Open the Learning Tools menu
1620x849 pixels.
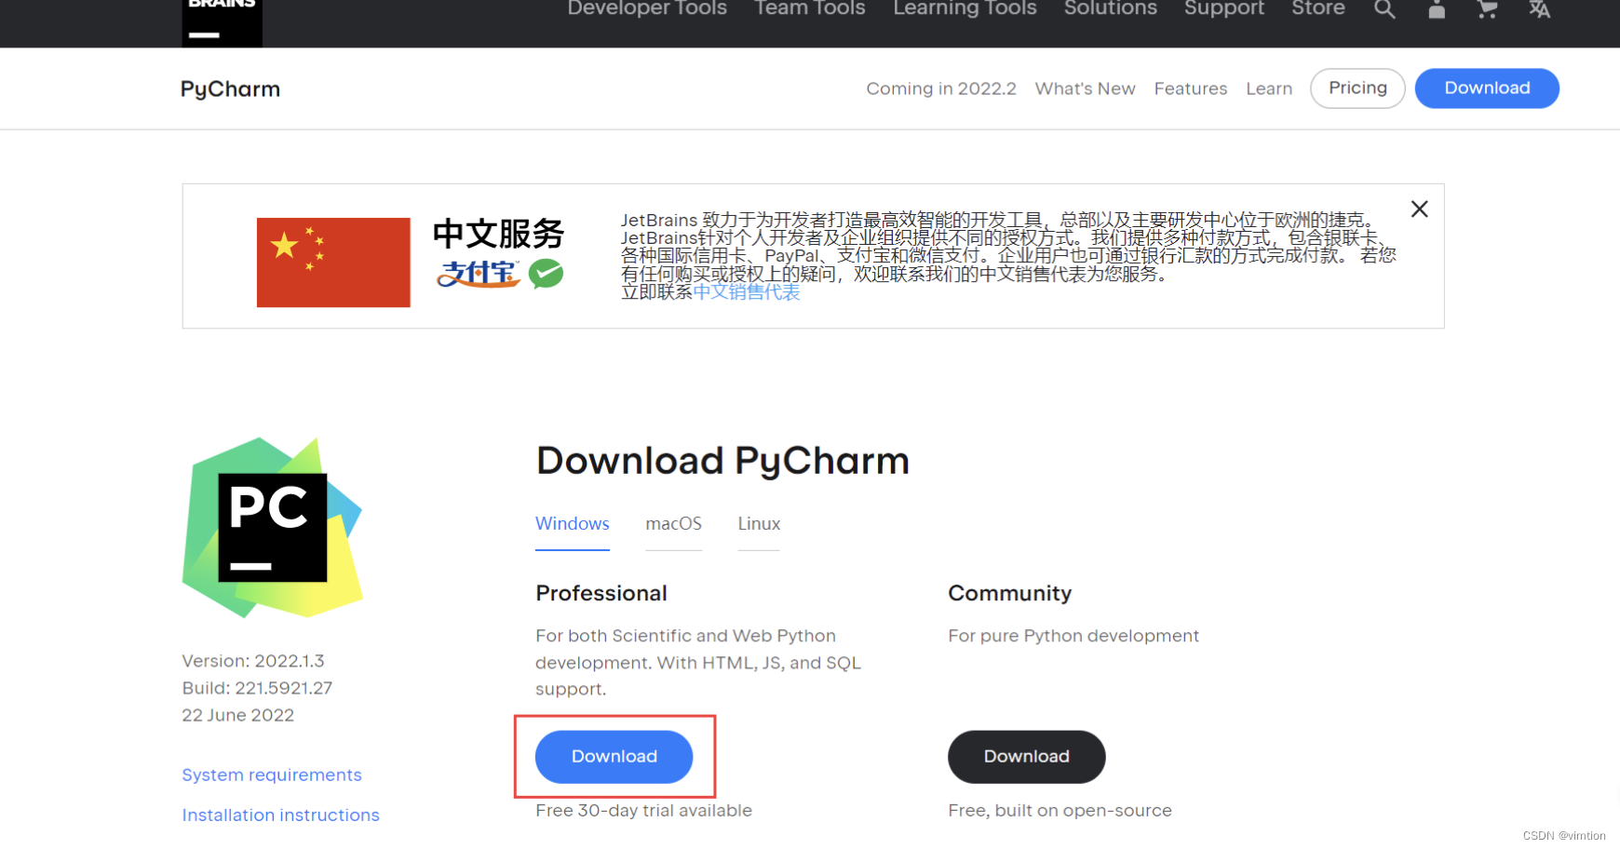pyautogui.click(x=965, y=8)
